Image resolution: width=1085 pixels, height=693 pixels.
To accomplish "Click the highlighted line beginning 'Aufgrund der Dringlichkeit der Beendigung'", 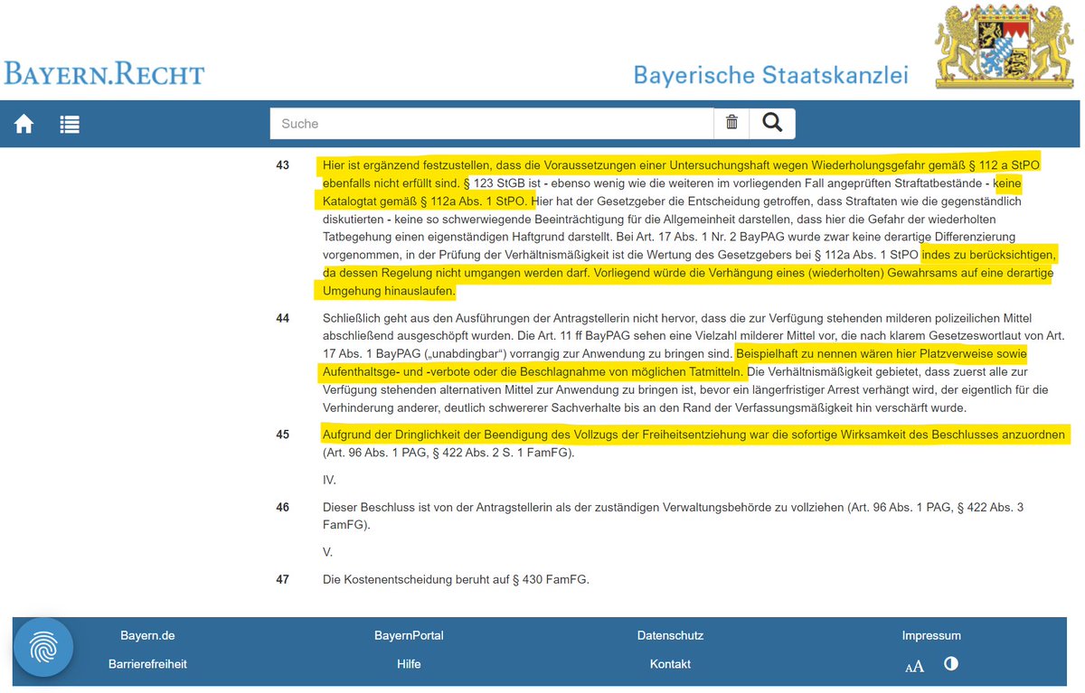I will [x=693, y=435].
